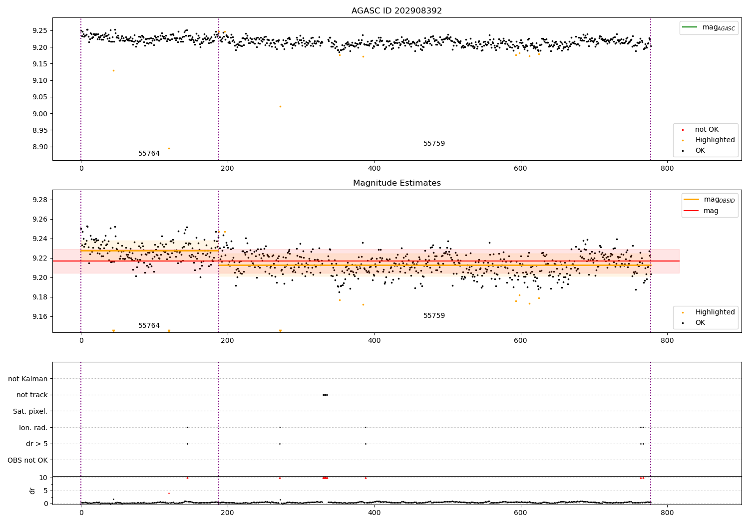
Task: Click the 'dr > 5' axis label
Action: (x=37, y=444)
